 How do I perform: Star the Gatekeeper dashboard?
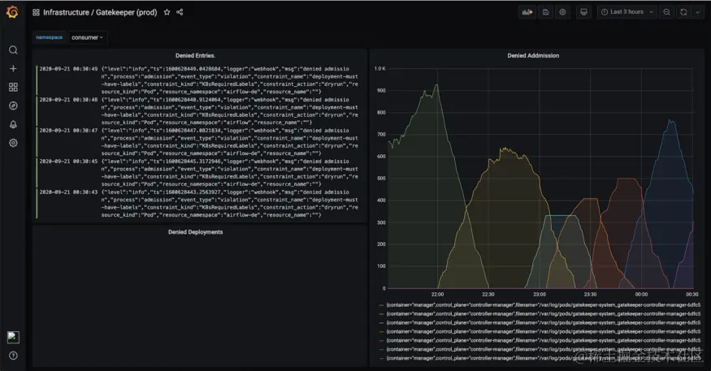coord(167,12)
